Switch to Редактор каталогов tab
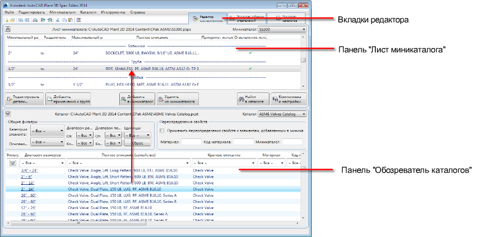The image size is (479, 237). click(x=286, y=18)
